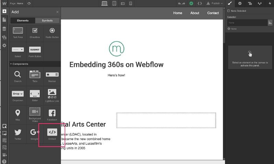Viewport: 274px width, 164px height.
Task: Click Home in the page navbar
Action: (178, 13)
